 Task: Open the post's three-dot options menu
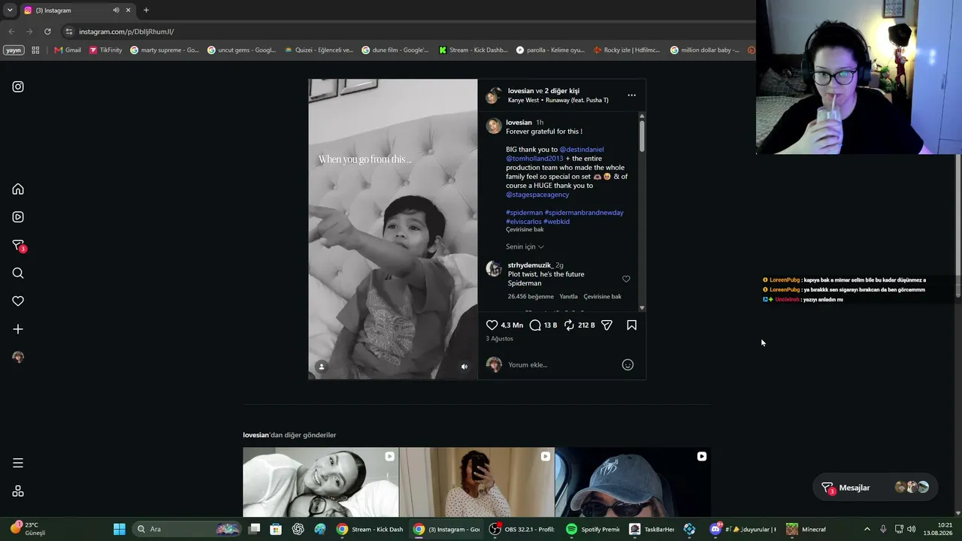[x=631, y=95]
